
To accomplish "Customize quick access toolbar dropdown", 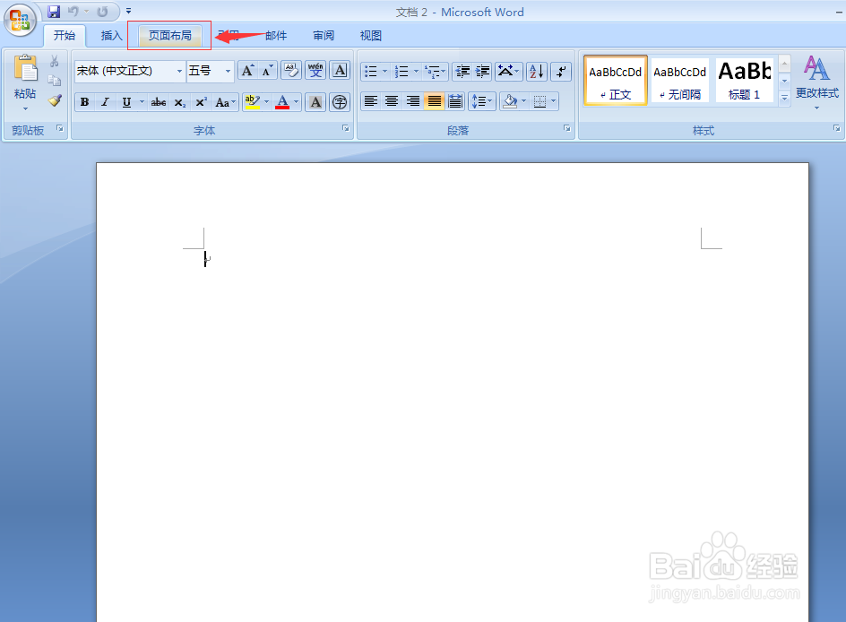I will click(128, 11).
